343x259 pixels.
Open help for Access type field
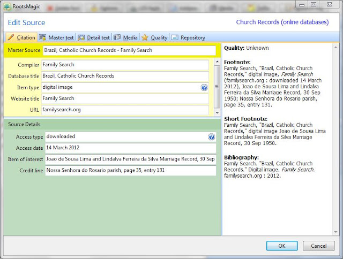[x=211, y=137]
